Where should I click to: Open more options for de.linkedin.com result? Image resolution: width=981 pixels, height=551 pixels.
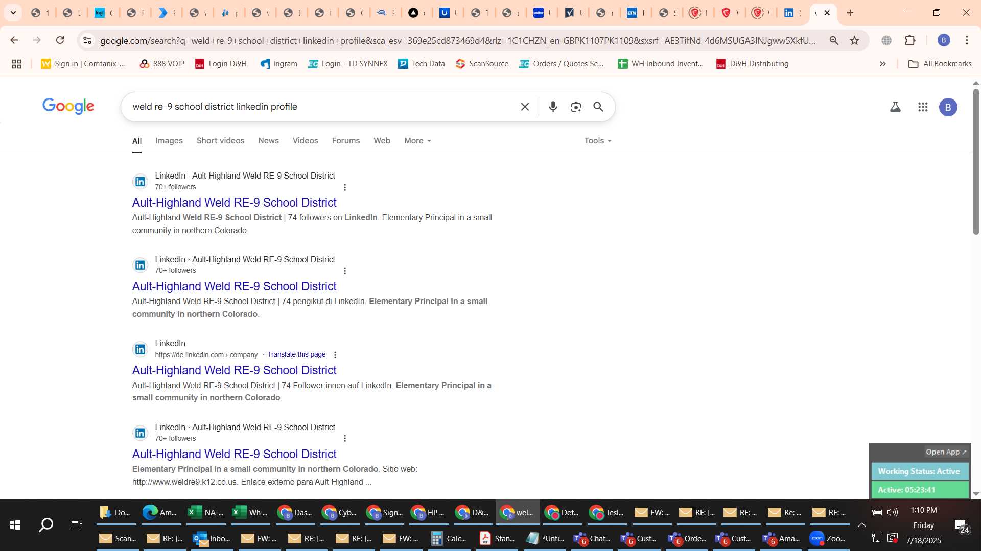(x=335, y=355)
